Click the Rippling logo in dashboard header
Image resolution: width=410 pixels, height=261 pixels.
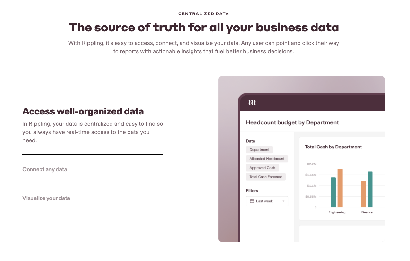[x=252, y=103]
